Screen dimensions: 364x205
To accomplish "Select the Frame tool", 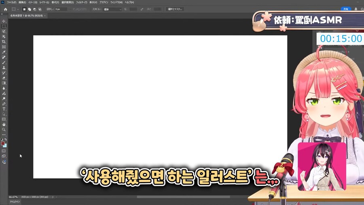I will (x=4, y=47).
